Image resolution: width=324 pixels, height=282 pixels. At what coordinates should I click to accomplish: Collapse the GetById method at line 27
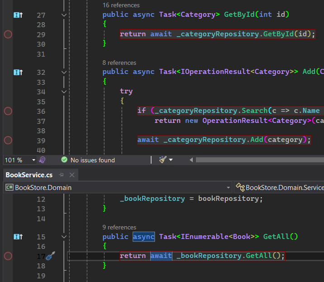64,15
